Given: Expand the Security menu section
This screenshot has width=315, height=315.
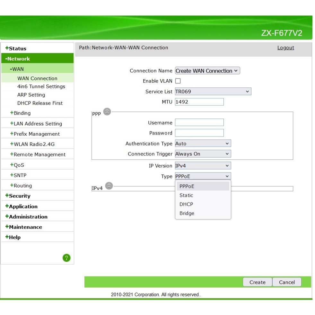Looking at the screenshot, I should tap(20, 196).
